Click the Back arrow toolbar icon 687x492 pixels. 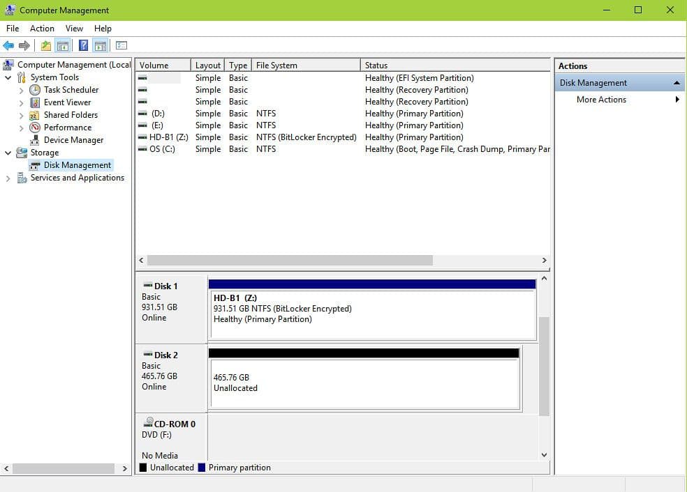pyautogui.click(x=8, y=45)
